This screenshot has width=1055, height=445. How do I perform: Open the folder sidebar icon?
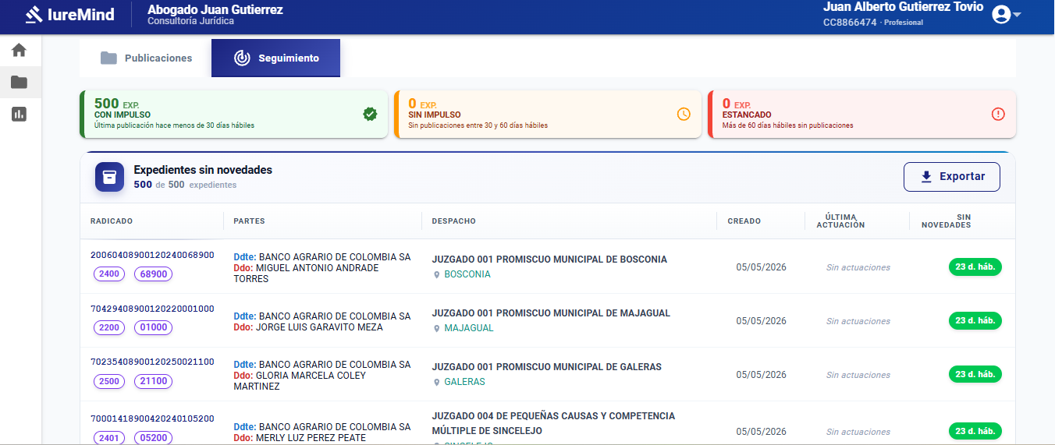(x=20, y=82)
